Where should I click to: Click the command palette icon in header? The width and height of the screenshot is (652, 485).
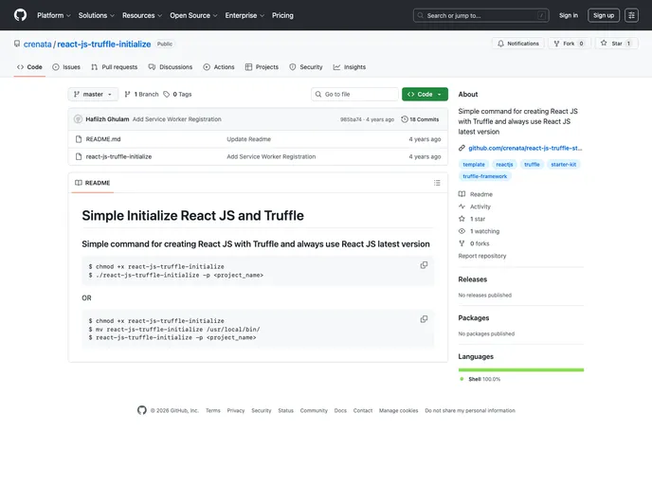[x=631, y=15]
